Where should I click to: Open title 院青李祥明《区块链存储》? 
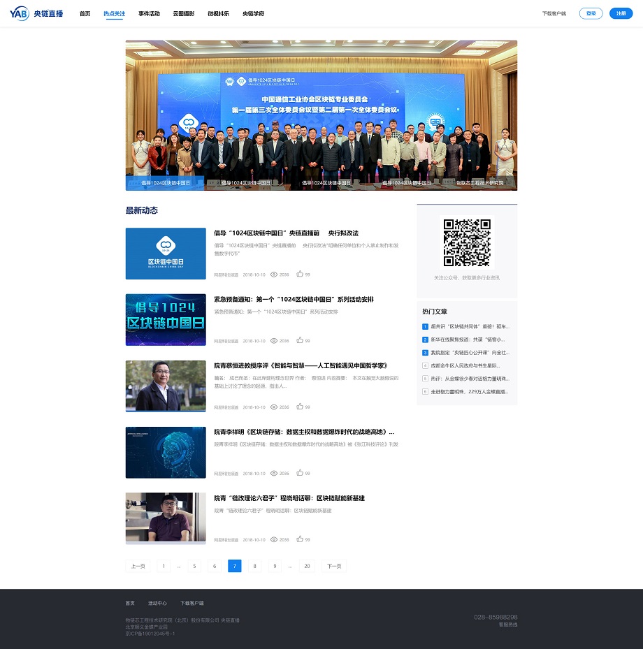[x=304, y=432]
